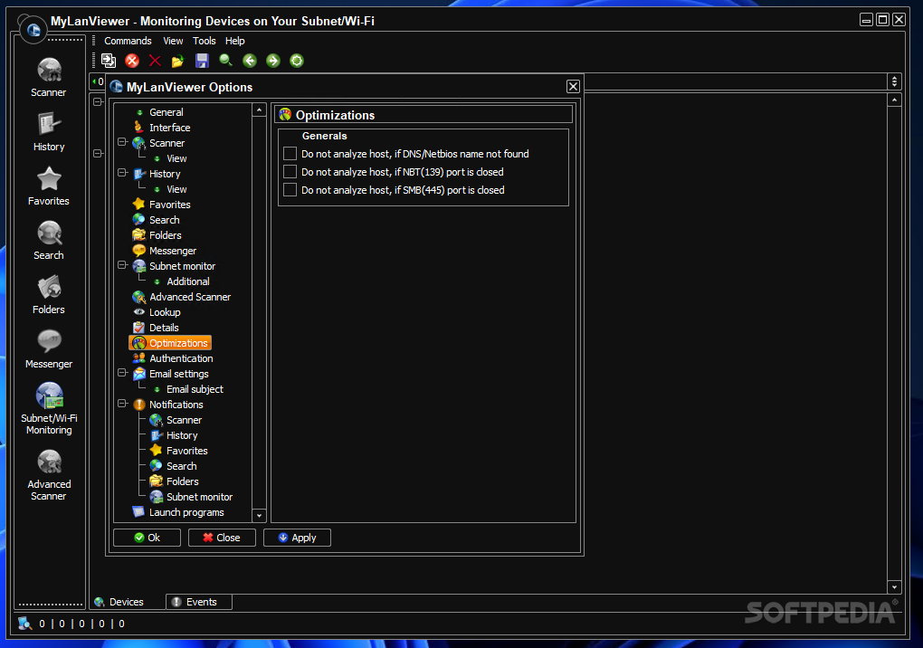Click the green back arrow toolbar icon
Image resolution: width=923 pixels, height=648 pixels.
250,61
